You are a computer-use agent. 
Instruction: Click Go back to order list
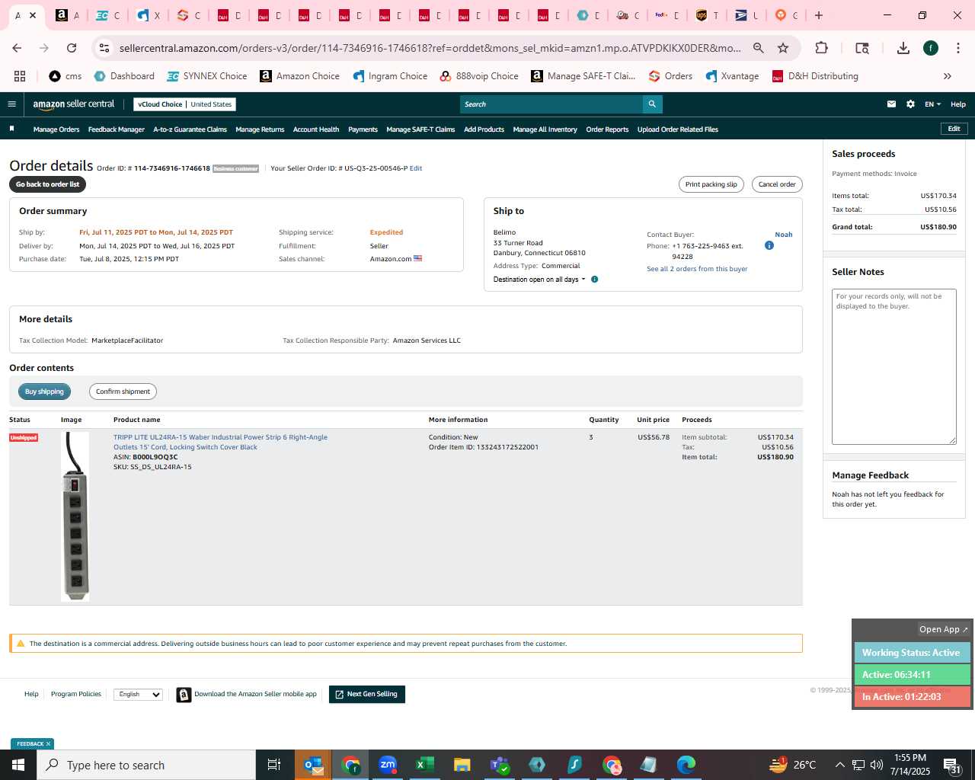tap(47, 184)
